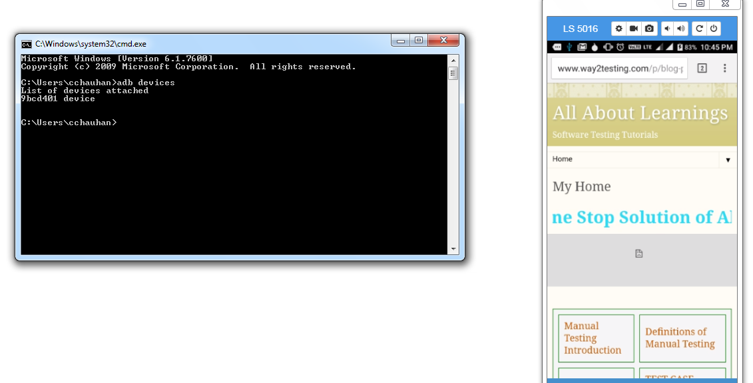Click the placeholder image icon in gray banner
The image size is (753, 383).
(x=638, y=254)
